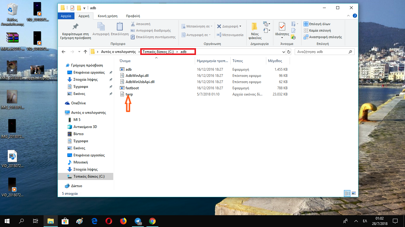Open Properties (Ιδιότητες) from the ribbon
This screenshot has width=405, height=227.
(x=282, y=27)
